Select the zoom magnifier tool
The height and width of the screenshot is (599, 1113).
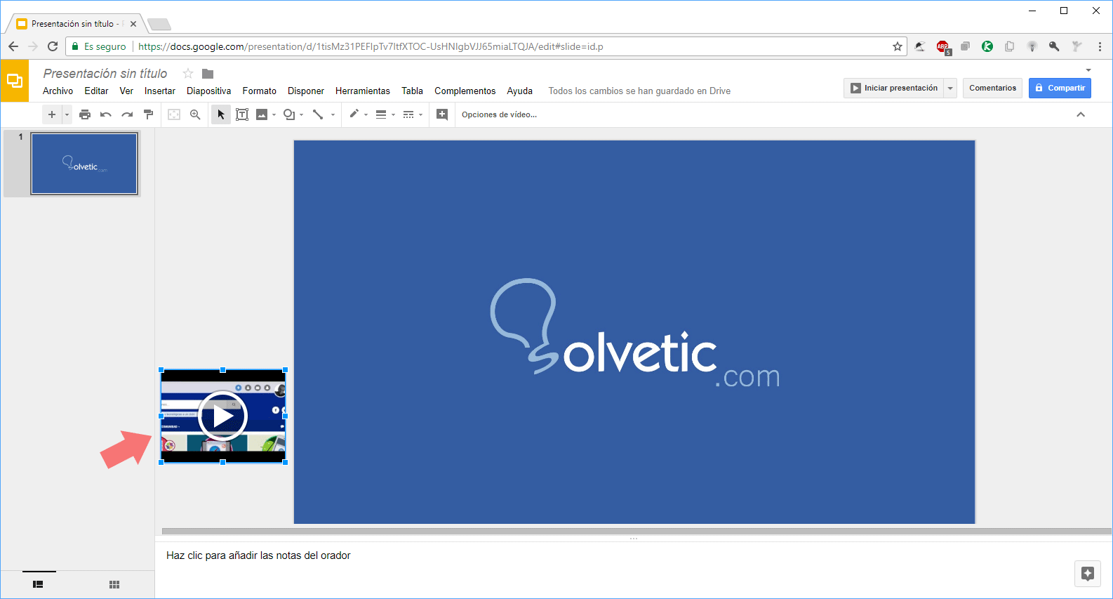point(195,114)
